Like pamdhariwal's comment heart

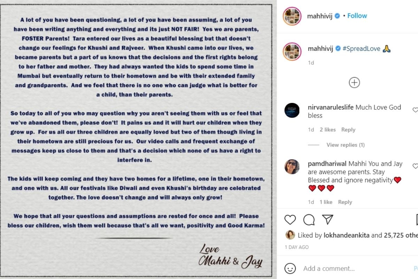click(415, 166)
